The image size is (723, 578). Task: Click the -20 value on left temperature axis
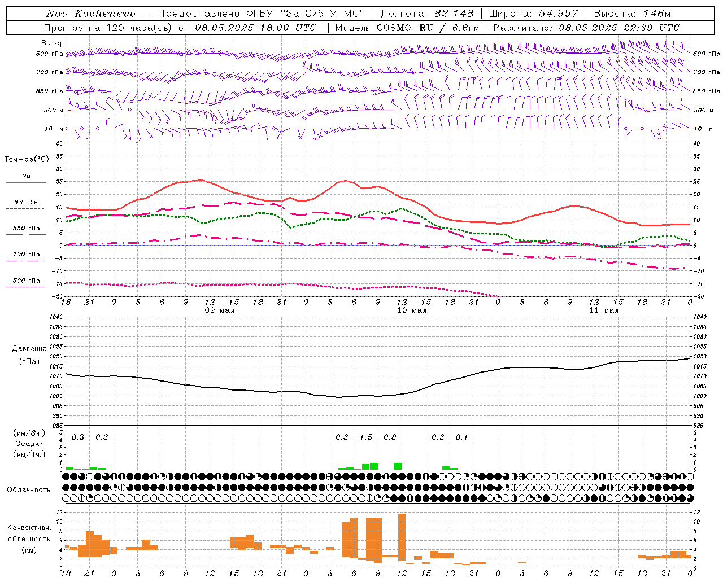pos(57,296)
